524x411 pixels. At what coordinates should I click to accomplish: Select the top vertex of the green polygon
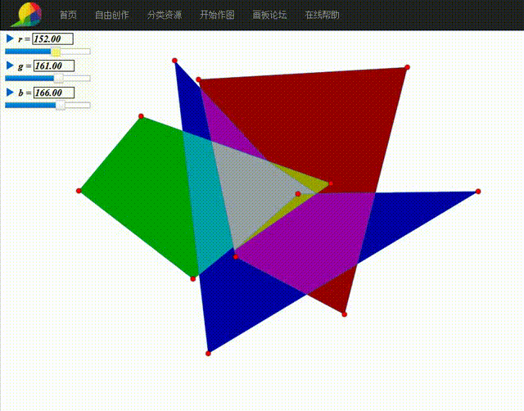[141, 116]
